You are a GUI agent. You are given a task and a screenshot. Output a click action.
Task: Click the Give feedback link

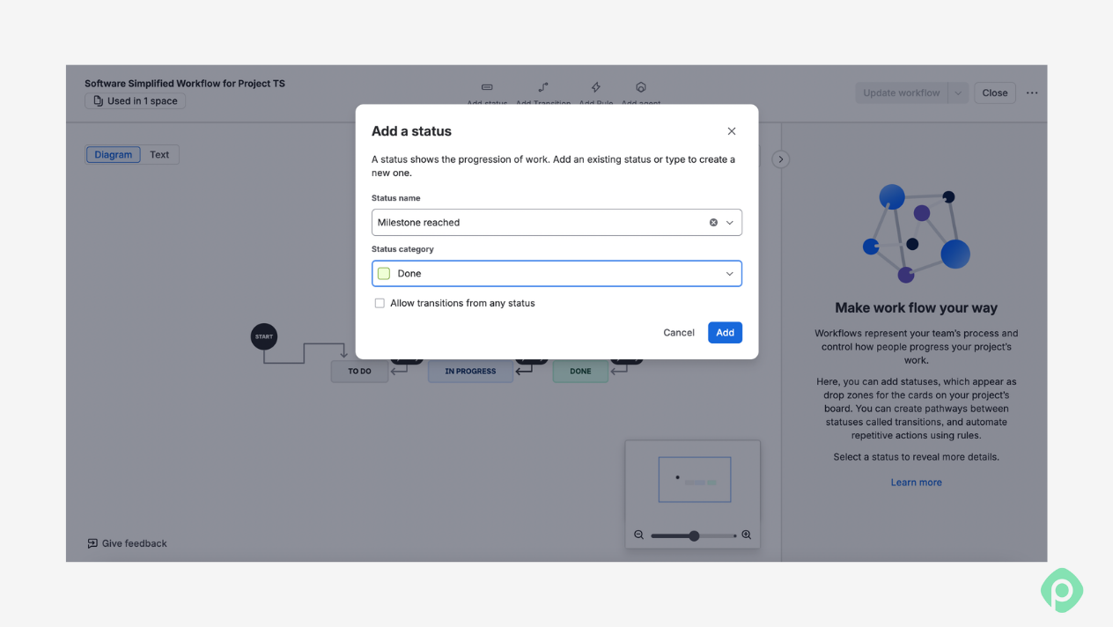click(x=128, y=544)
